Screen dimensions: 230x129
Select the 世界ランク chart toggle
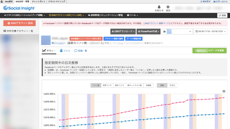[x=107, y=85]
